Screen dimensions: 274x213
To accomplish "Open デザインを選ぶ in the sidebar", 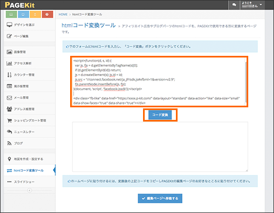I will point(29,25).
